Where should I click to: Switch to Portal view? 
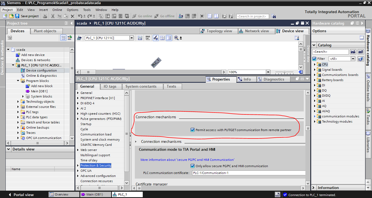point(21,195)
